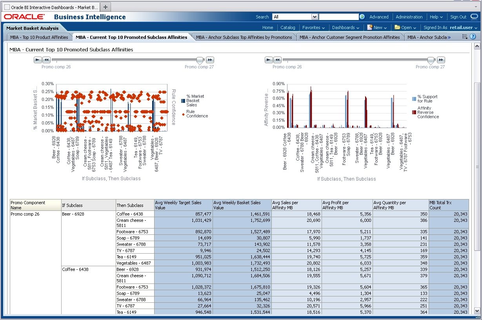Switch to MBA - Top 10 Product Affinities tab
482x320 pixels.
[39, 37]
